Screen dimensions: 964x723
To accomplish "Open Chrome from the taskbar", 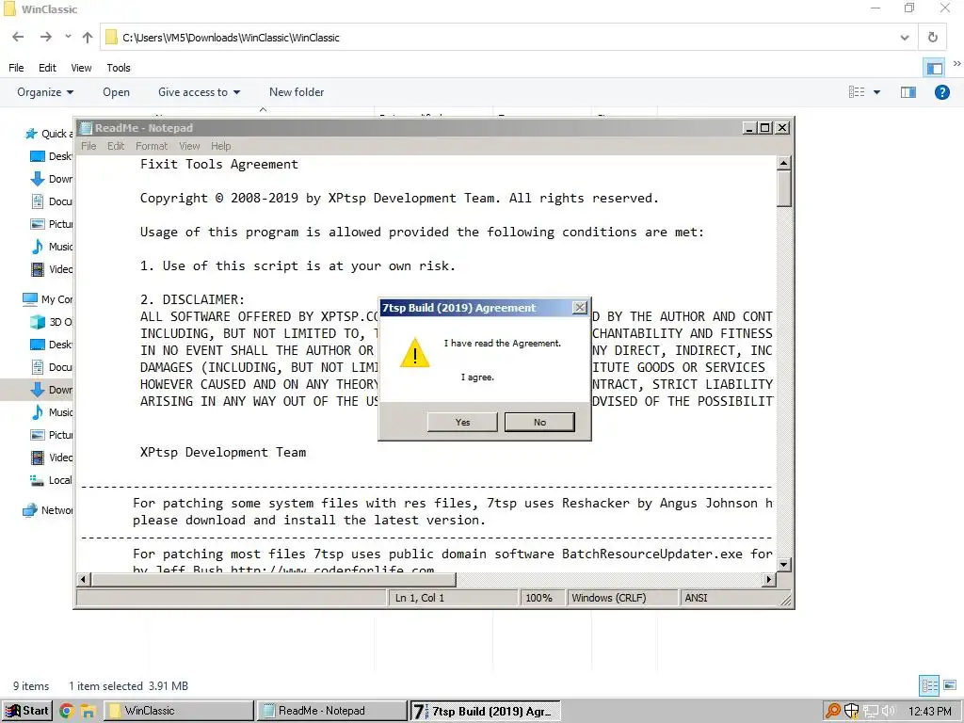I will pos(67,712).
